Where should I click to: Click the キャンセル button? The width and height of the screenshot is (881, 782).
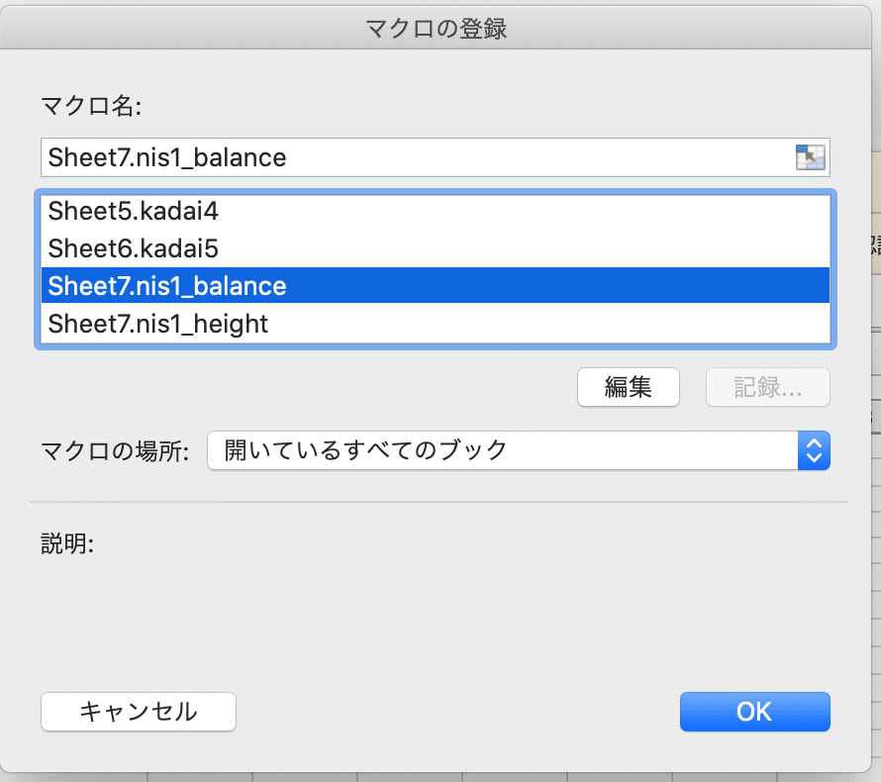139,711
